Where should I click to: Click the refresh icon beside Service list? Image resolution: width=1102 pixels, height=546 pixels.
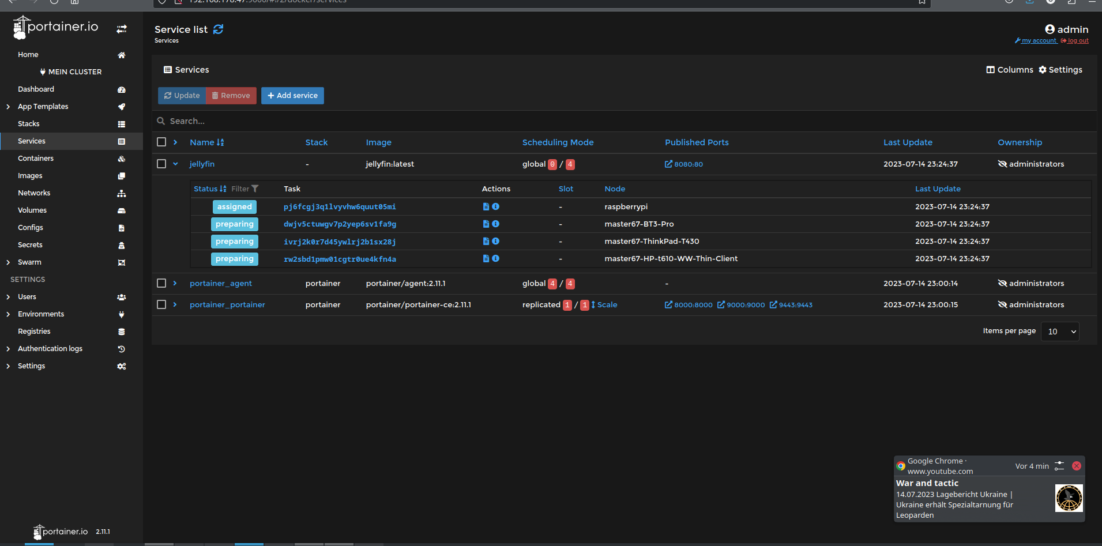[218, 29]
